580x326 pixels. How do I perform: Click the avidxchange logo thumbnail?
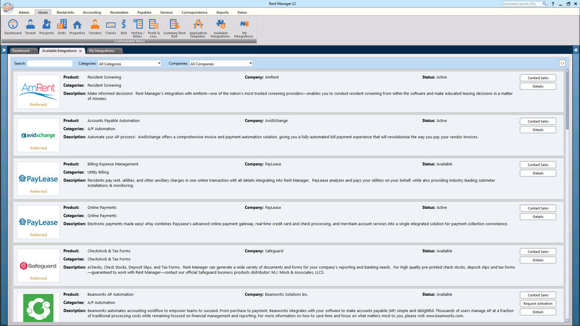coord(38,135)
